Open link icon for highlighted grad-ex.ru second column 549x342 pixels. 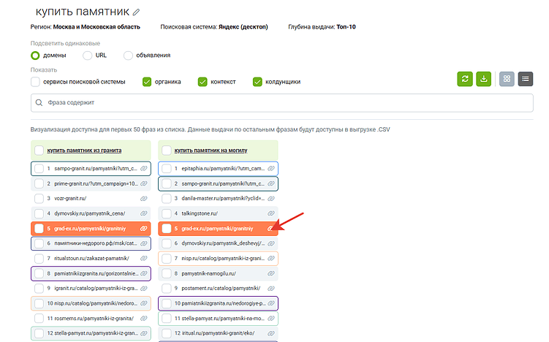(x=270, y=229)
